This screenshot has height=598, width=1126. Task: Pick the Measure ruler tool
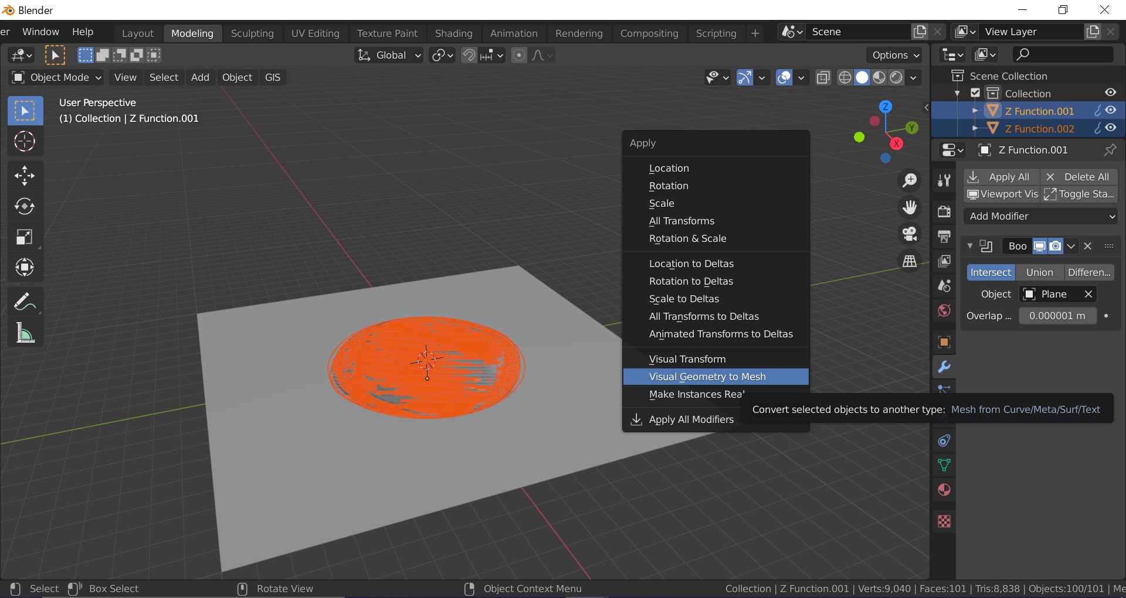(x=25, y=333)
